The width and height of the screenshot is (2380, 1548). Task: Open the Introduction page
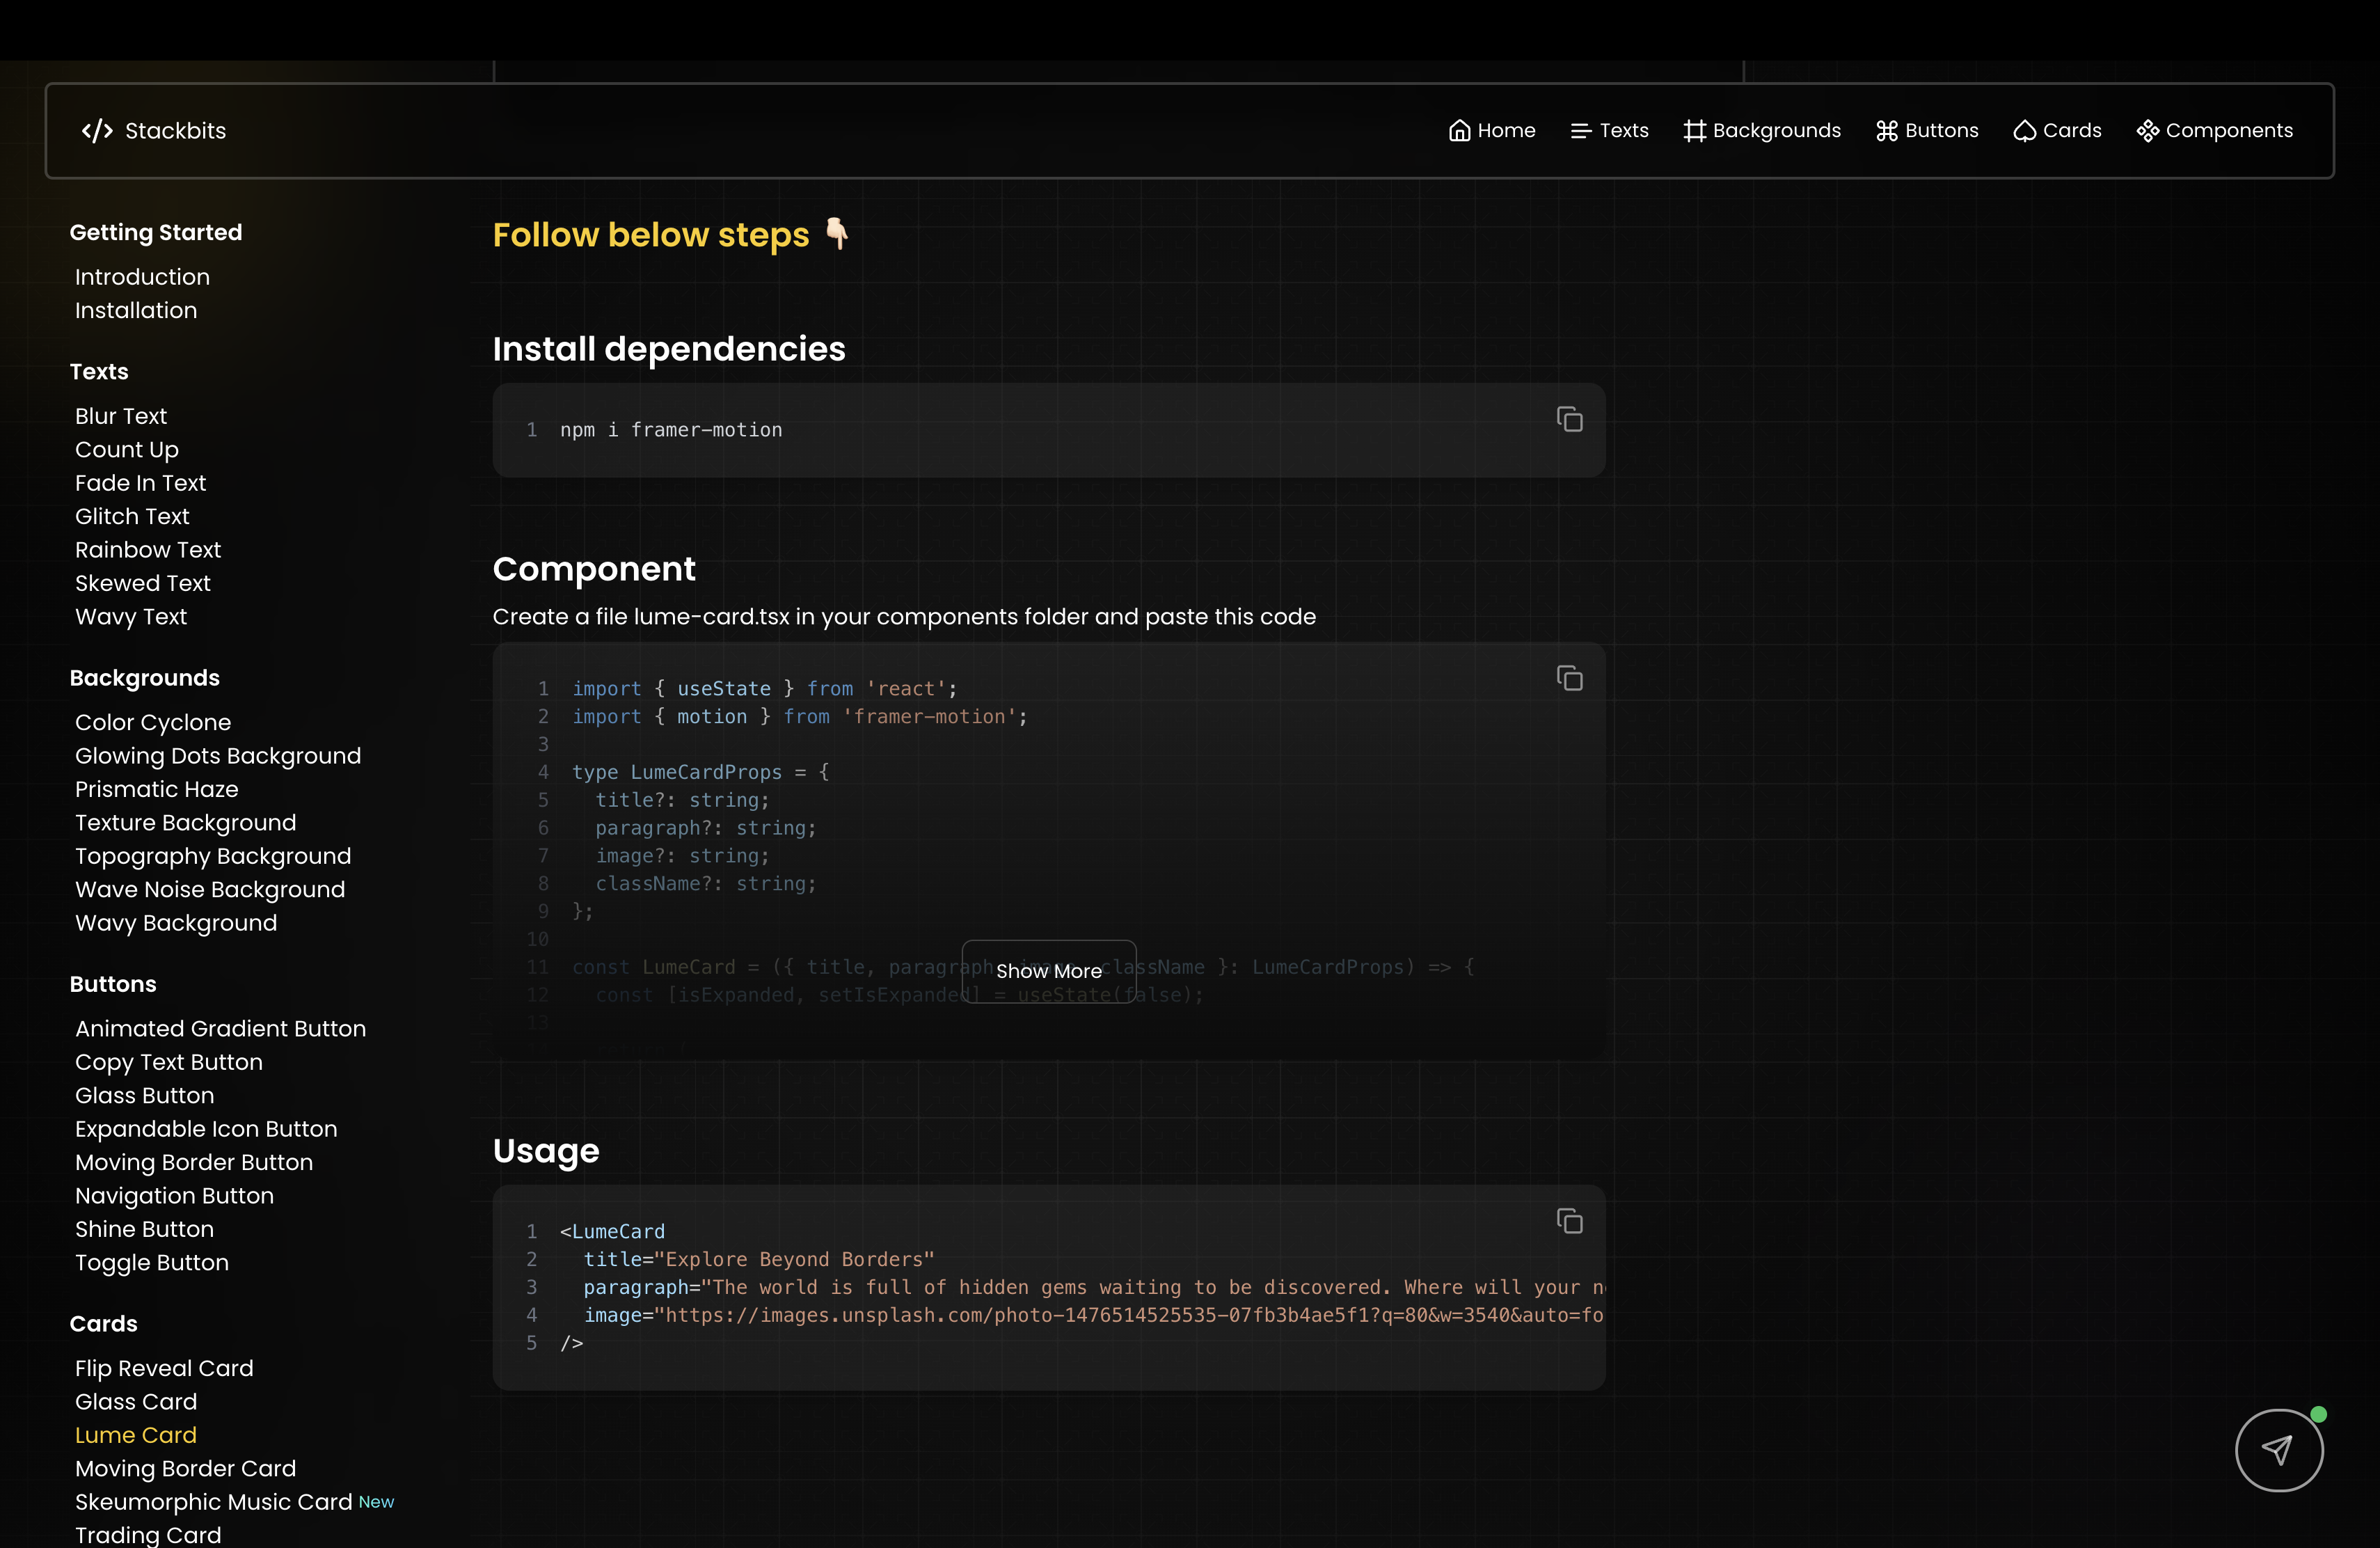(142, 277)
